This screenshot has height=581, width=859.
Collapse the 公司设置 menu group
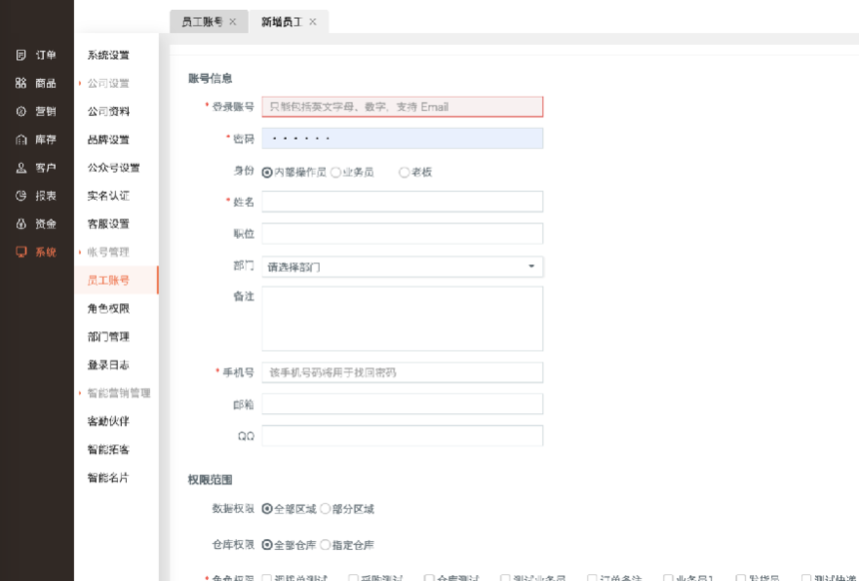click(80, 84)
